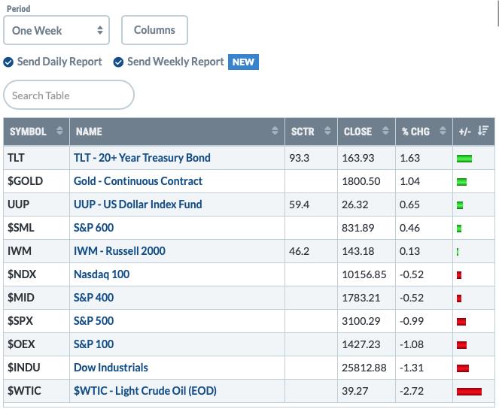Open the S&P 500 link

click(93, 321)
